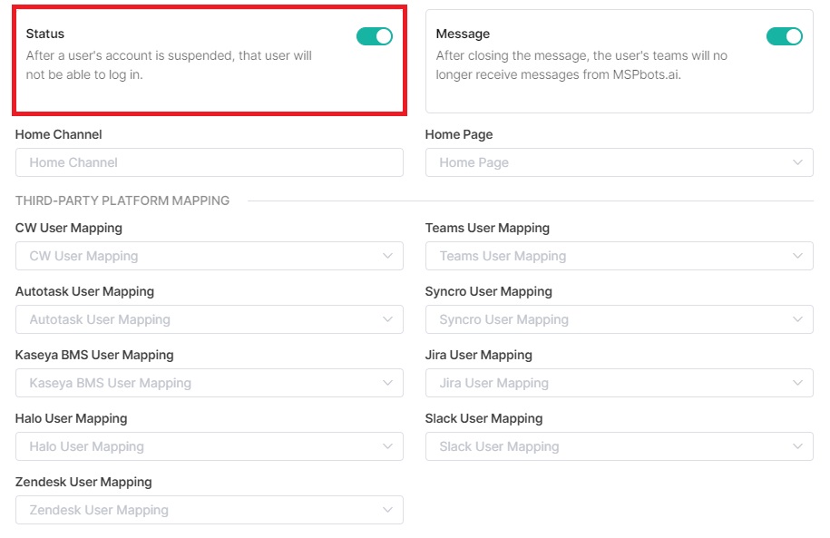The height and width of the screenshot is (538, 830).
Task: Click the Slack User Mapping chevron arrow
Action: [x=796, y=446]
